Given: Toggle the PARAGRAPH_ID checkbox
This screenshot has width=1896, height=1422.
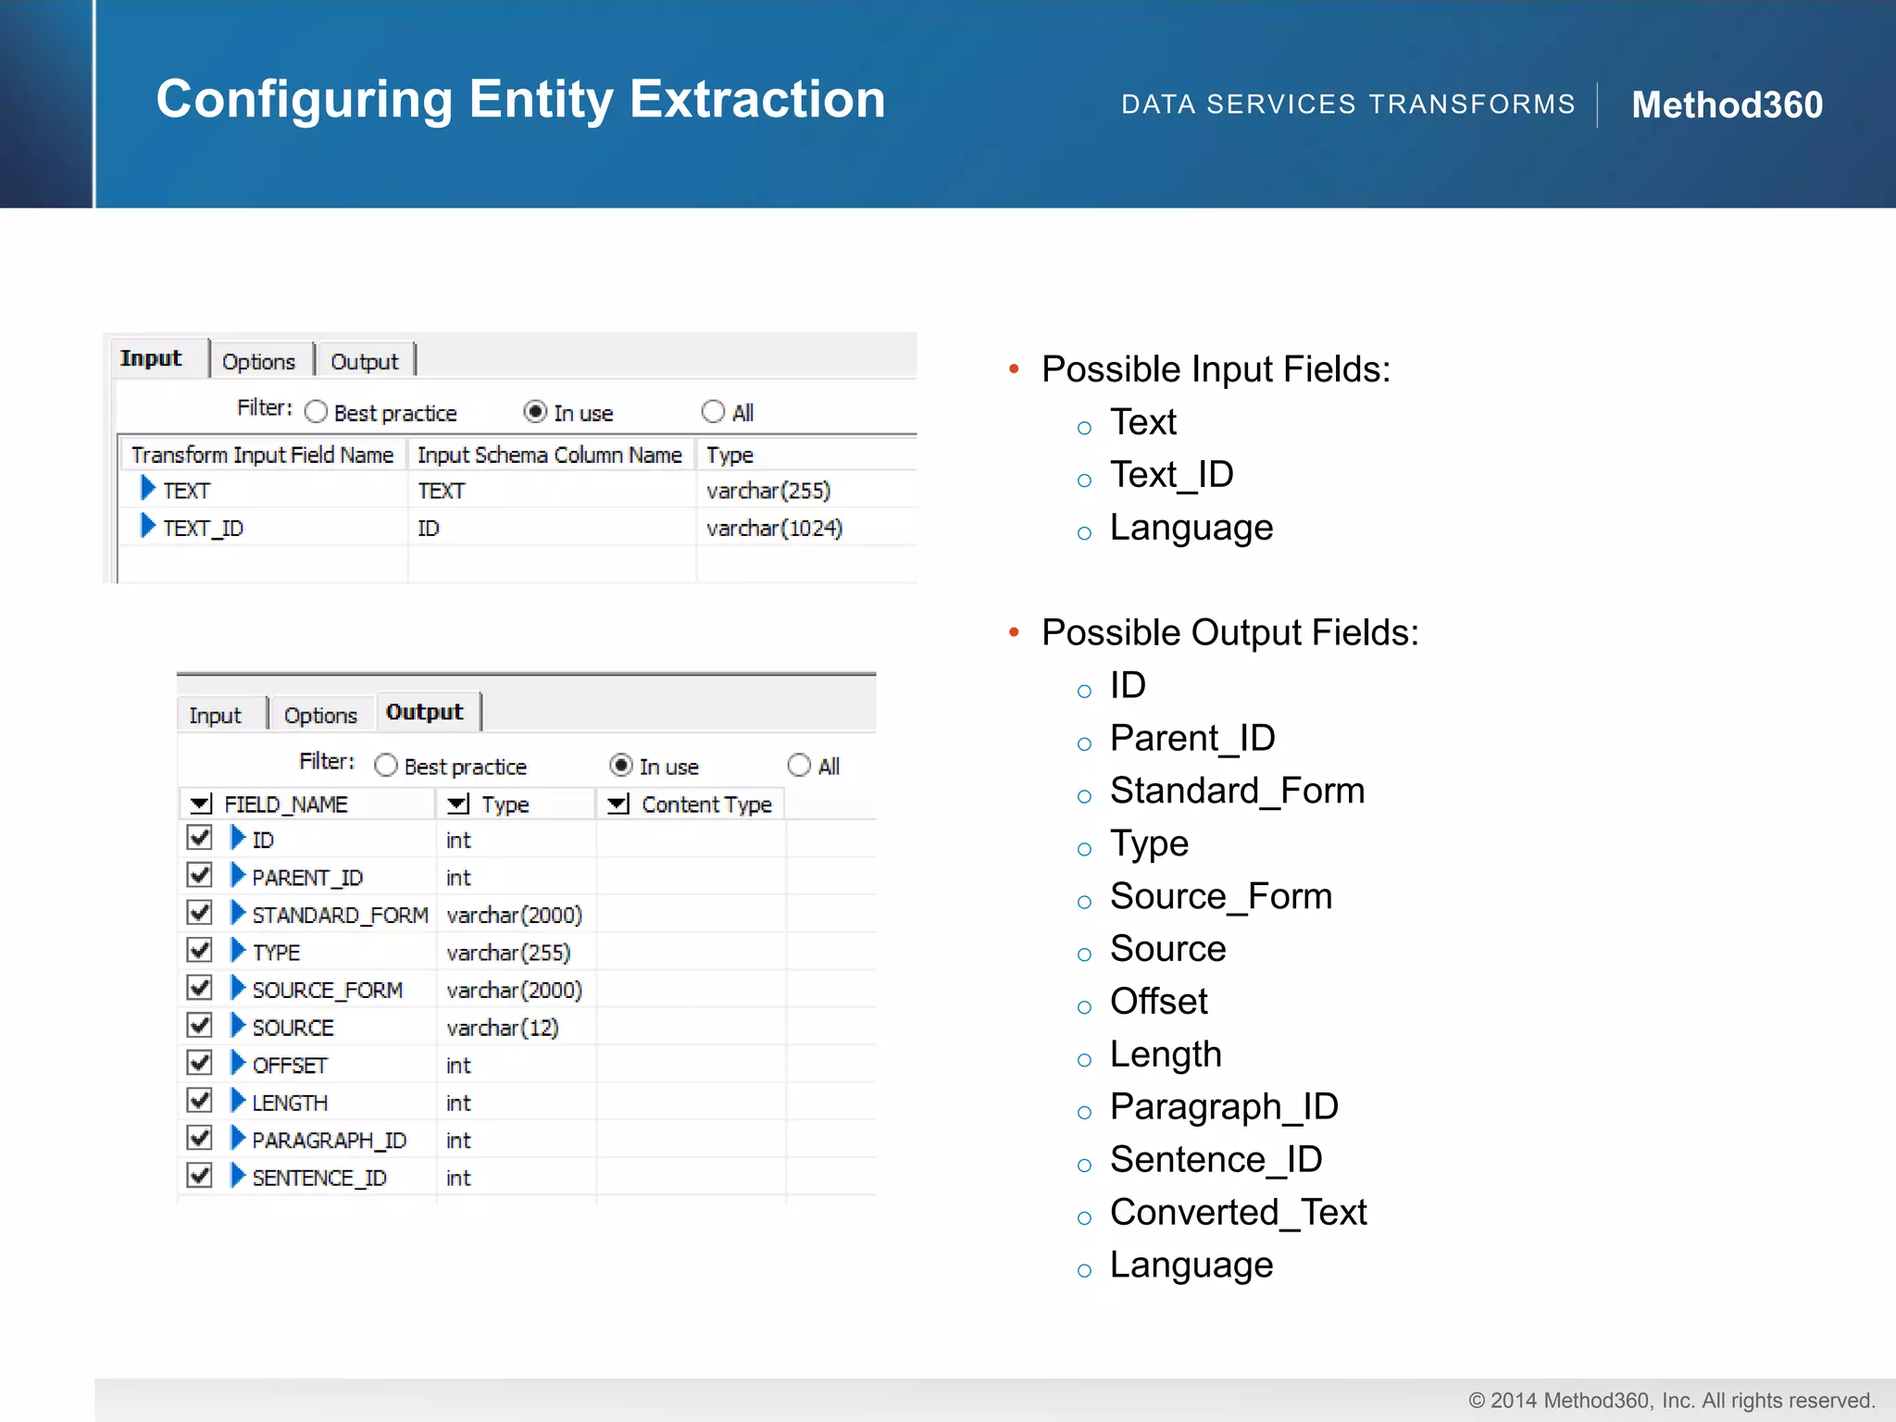Looking at the screenshot, I should pos(199,1138).
